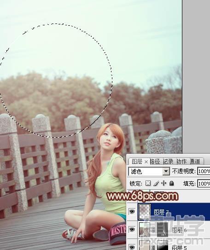The width and height of the screenshot is (210, 250).
Task: Select the layer mask thumbnail of 图层 6
Action: (x=163, y=230)
